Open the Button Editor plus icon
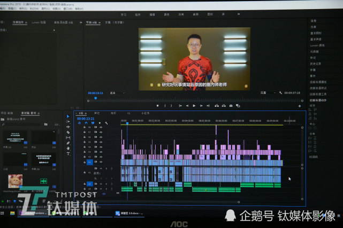The width and height of the screenshot is (343, 228). pyautogui.click(x=300, y=106)
